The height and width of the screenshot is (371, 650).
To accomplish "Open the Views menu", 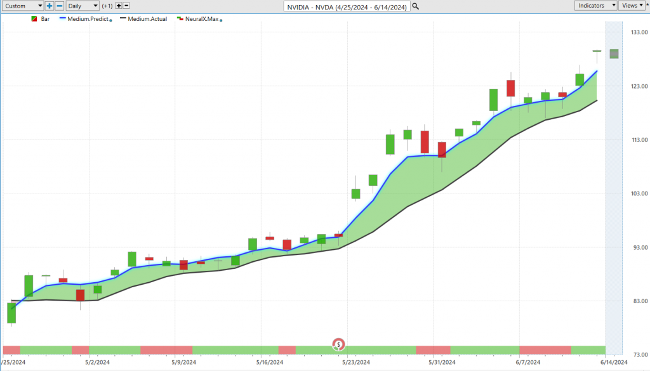I will 630,6.
